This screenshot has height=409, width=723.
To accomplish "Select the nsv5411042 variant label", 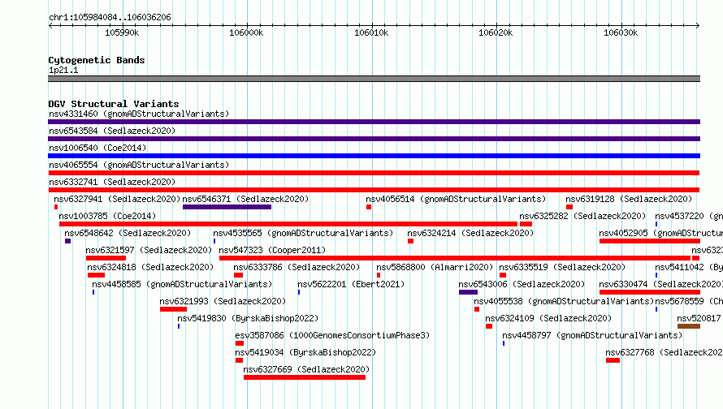I will (x=689, y=267).
